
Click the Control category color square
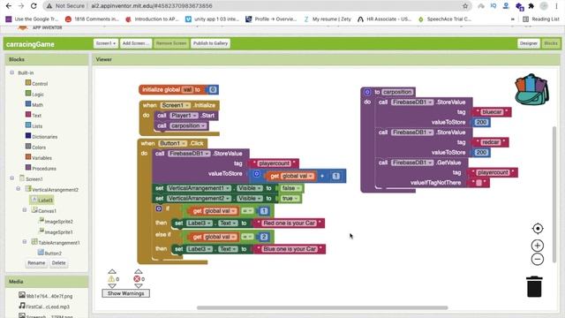pyautogui.click(x=28, y=83)
